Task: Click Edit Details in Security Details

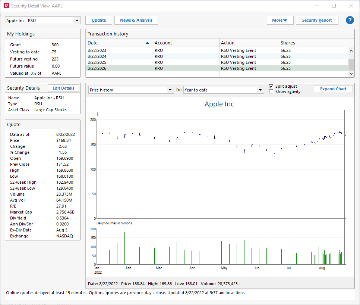Action: tap(63, 88)
